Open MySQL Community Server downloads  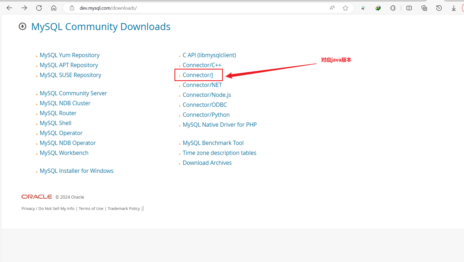(x=73, y=93)
